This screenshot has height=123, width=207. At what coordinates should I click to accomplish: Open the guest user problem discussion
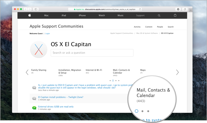pyautogui.click(x=85, y=86)
